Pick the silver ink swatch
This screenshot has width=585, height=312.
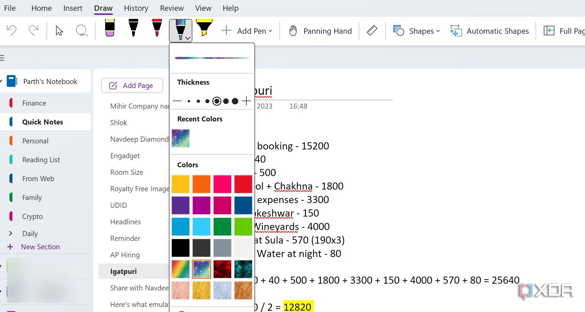point(222,290)
